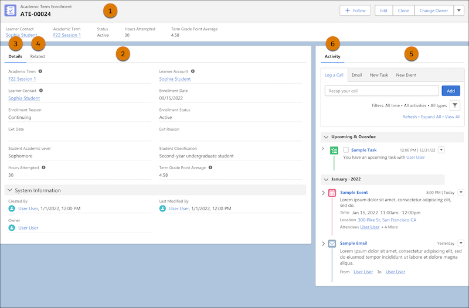The height and width of the screenshot is (308, 469).
Task: Click the Created By user avatar icon
Action: pos(12,208)
